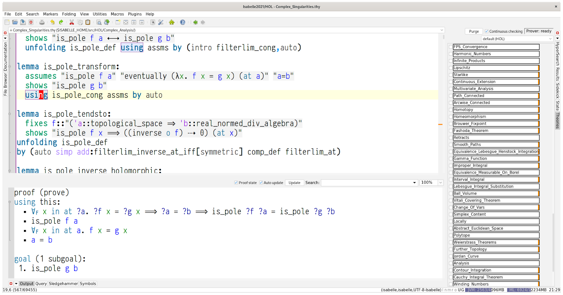Toggle the Continuous checking checkbox
Viewport: 563px width, 295px height.
coord(487,31)
